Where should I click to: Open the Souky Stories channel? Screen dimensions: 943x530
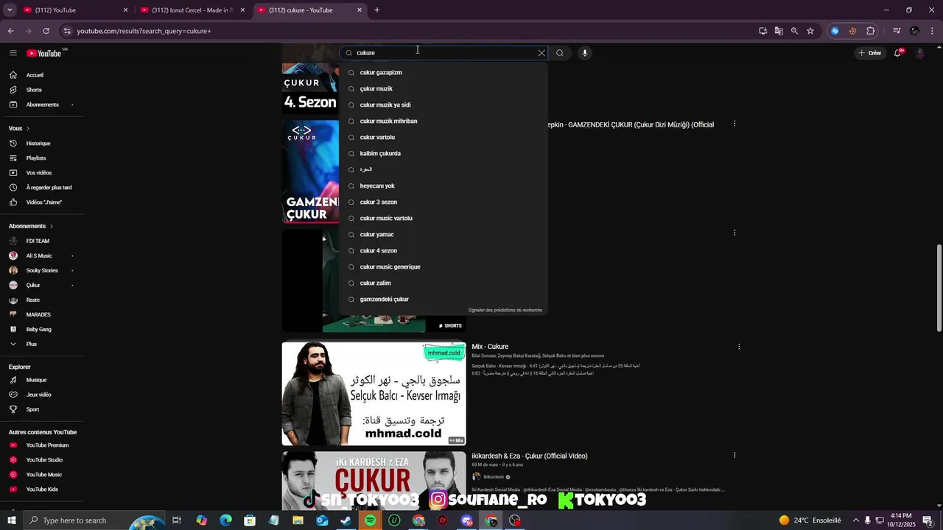[41, 271]
